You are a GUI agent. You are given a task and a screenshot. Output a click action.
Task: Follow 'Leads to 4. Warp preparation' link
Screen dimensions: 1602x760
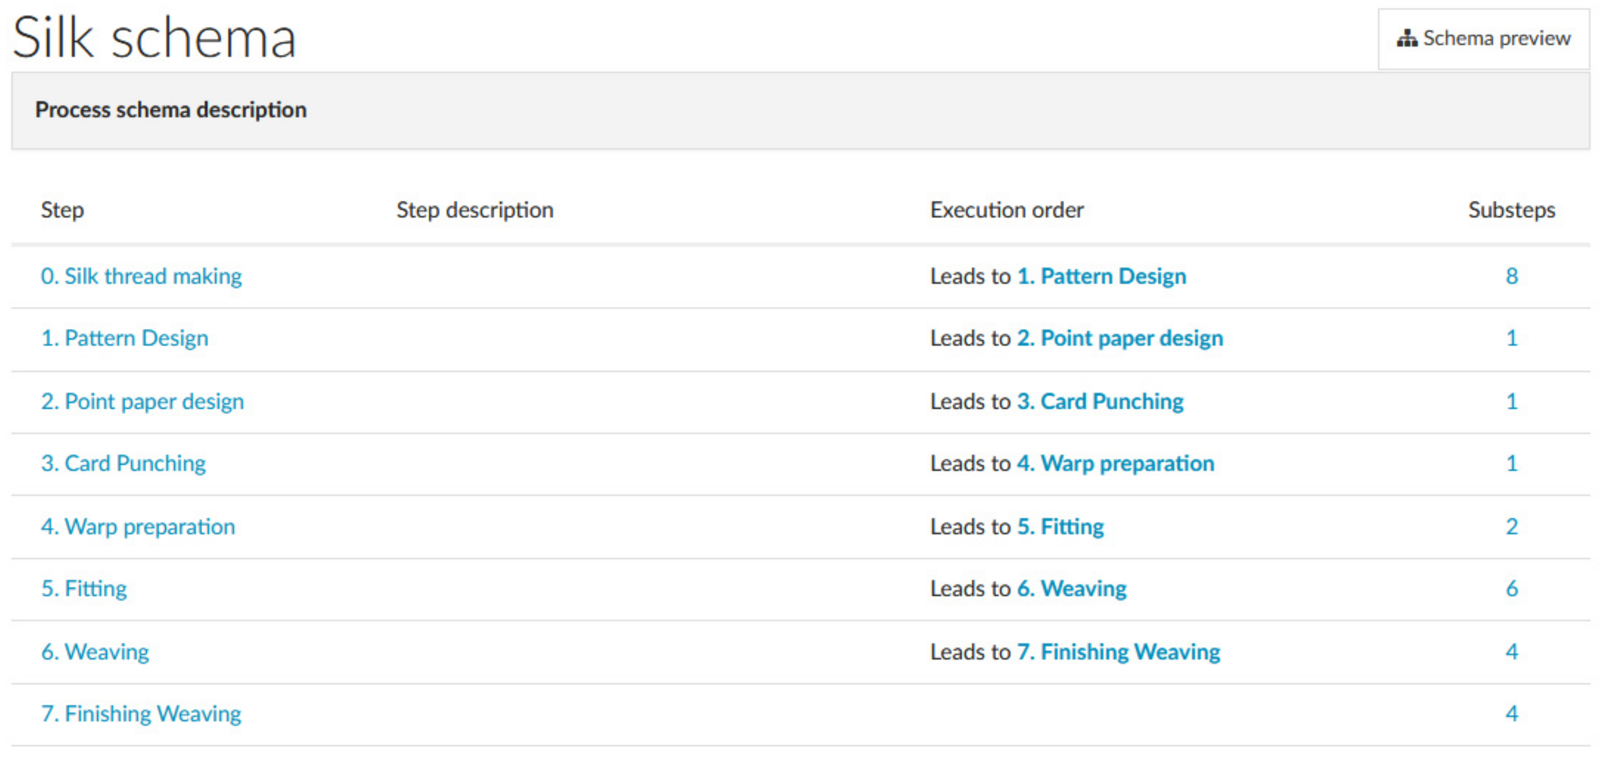click(1115, 464)
